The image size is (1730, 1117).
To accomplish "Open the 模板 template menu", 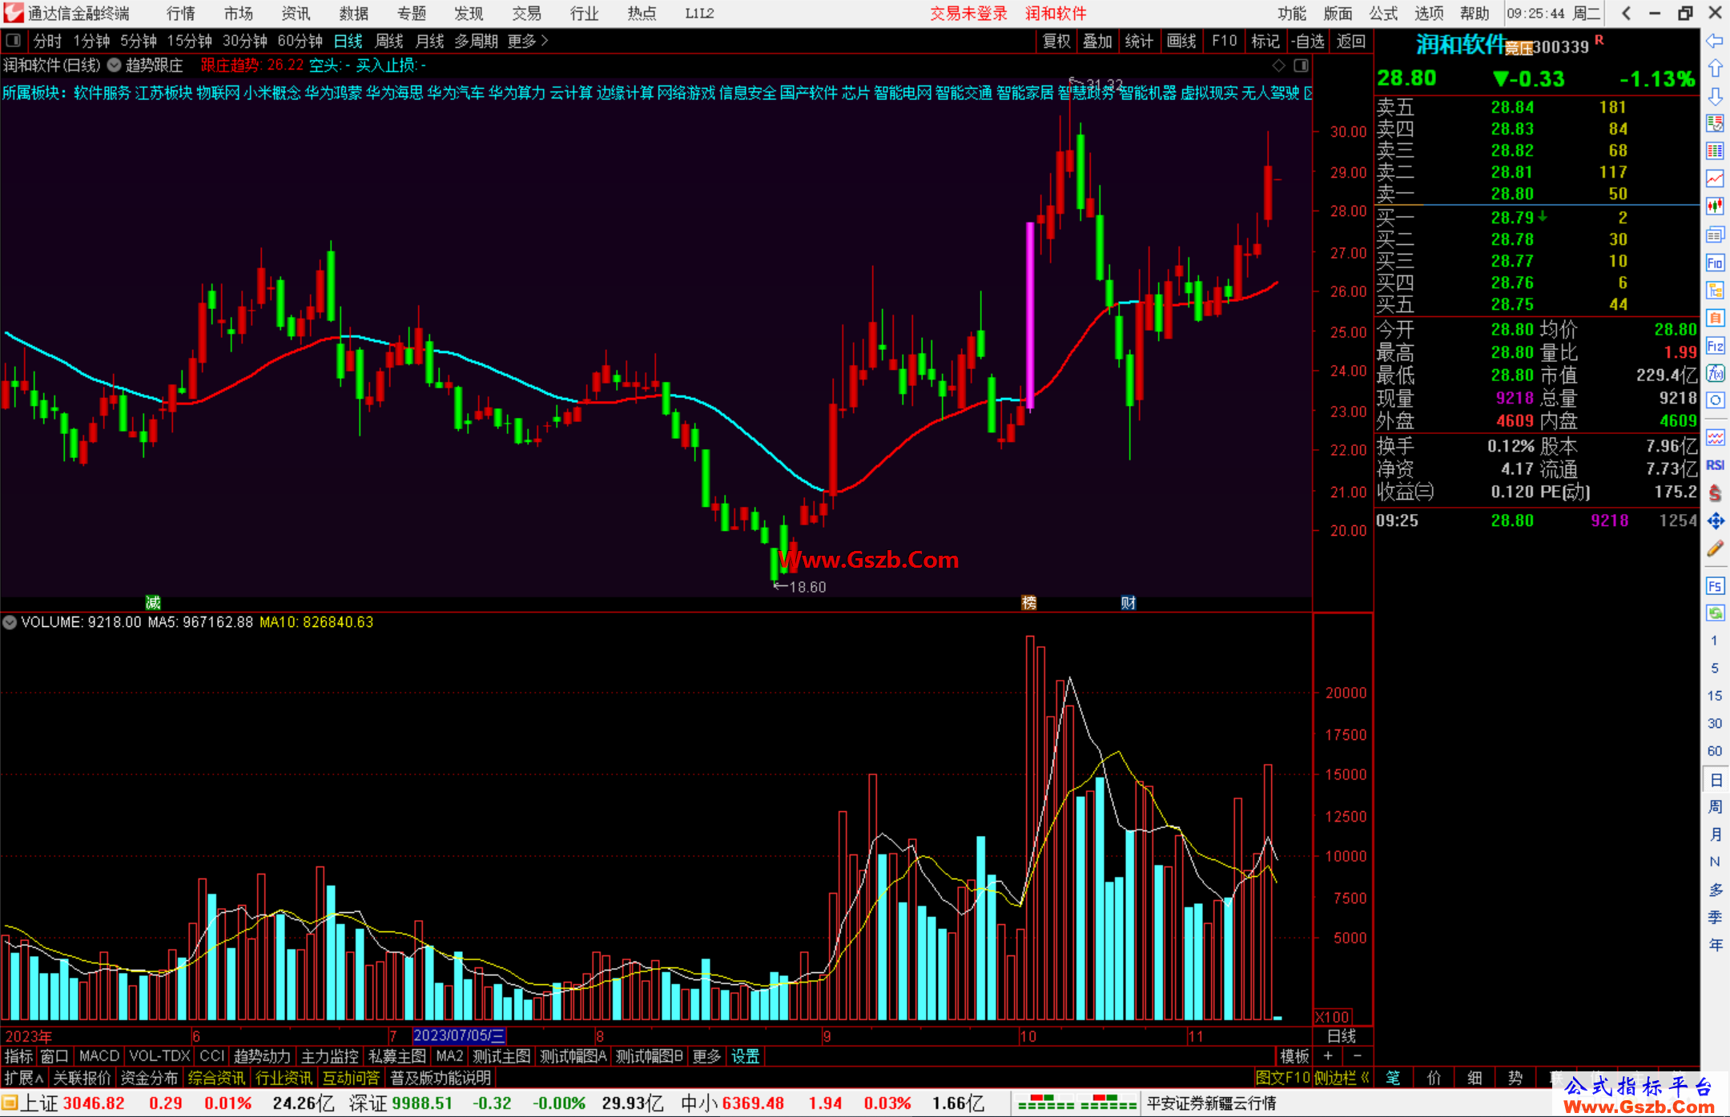I will (1294, 1056).
